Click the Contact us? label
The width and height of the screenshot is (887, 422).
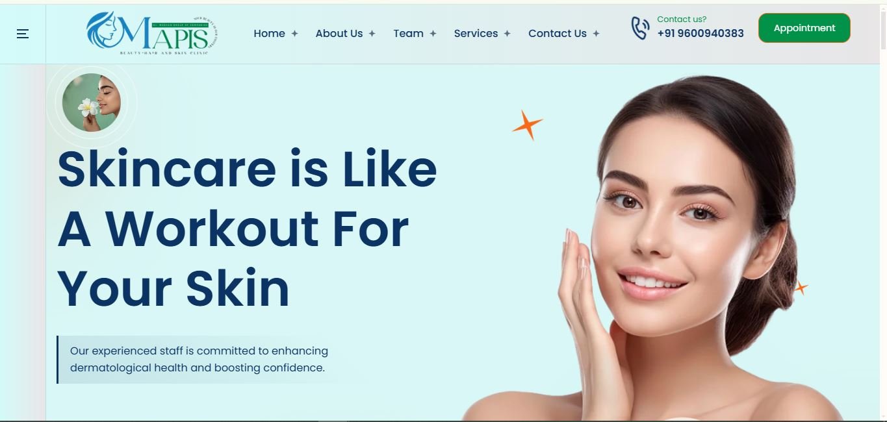682,19
